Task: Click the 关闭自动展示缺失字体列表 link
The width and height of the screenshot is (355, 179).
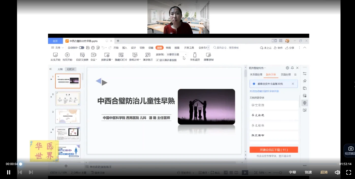Action: click(264, 91)
